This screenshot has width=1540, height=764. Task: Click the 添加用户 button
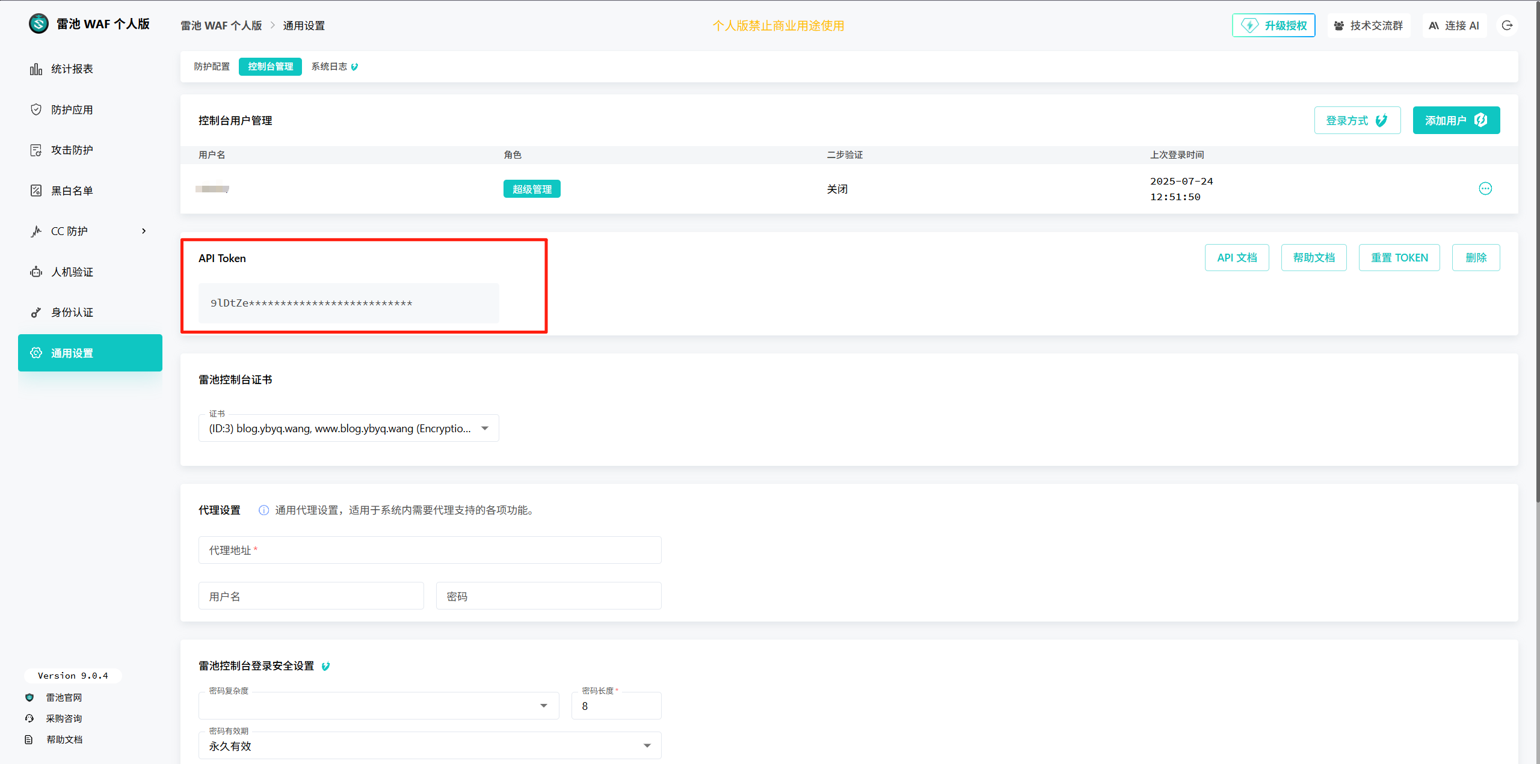[x=1456, y=120]
